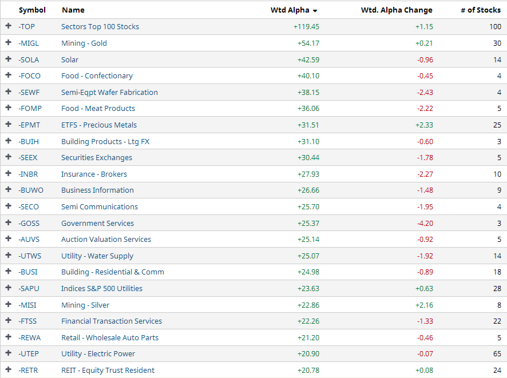Expand the -FOCO row with plus icon

click(9, 75)
